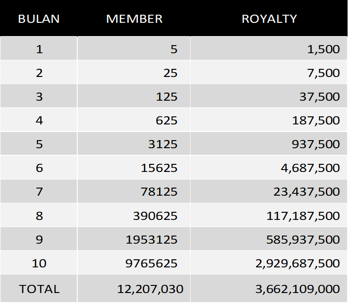Image resolution: width=348 pixels, height=303 pixels.
Task: Select member value 390625
Action: pyautogui.click(x=156, y=216)
